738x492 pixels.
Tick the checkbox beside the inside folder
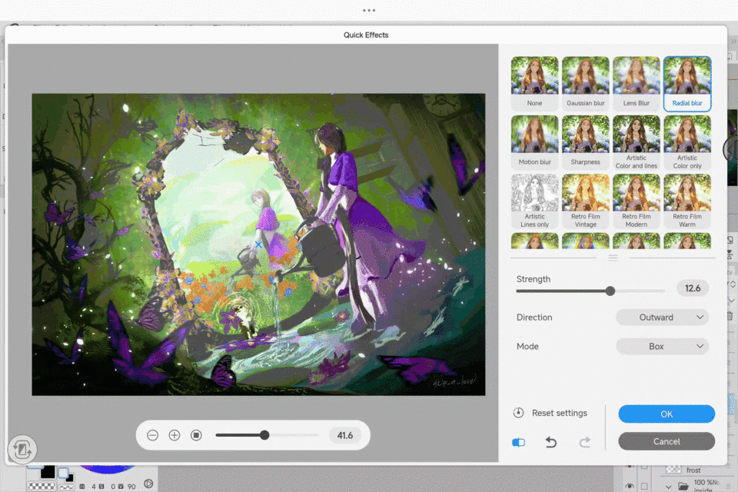[644, 486]
